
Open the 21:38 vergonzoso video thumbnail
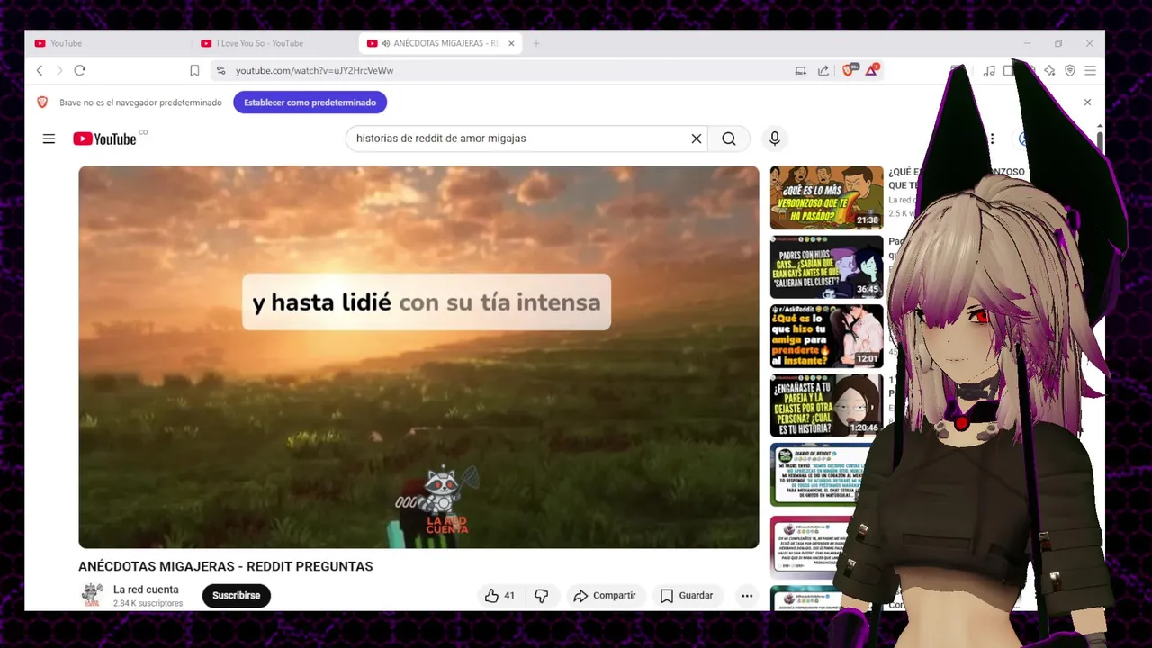click(x=826, y=198)
